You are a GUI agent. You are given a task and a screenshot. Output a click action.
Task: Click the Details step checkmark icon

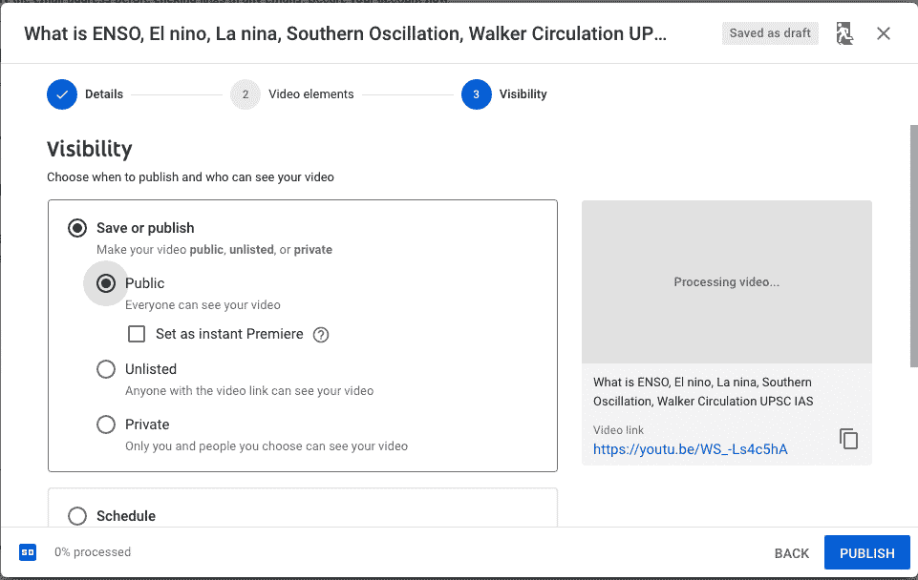62,94
